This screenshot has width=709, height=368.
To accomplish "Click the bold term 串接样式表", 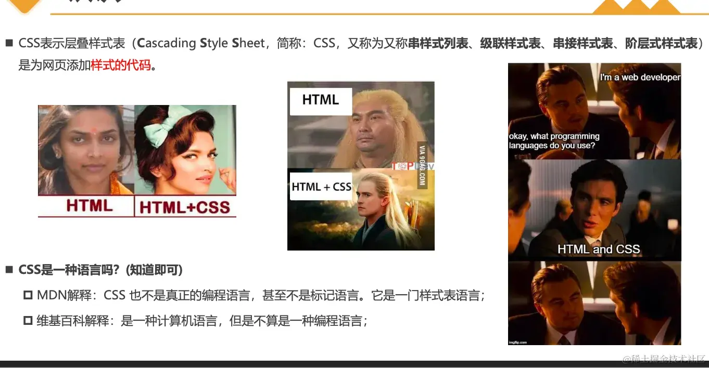I will (583, 43).
